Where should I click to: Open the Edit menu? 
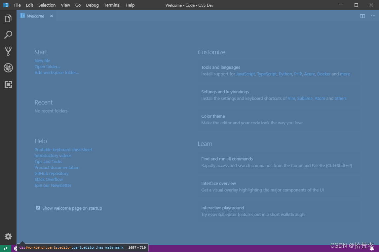click(x=29, y=5)
